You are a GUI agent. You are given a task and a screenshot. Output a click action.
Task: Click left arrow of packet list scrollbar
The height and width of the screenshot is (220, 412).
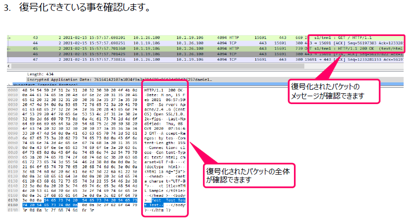point(9,66)
